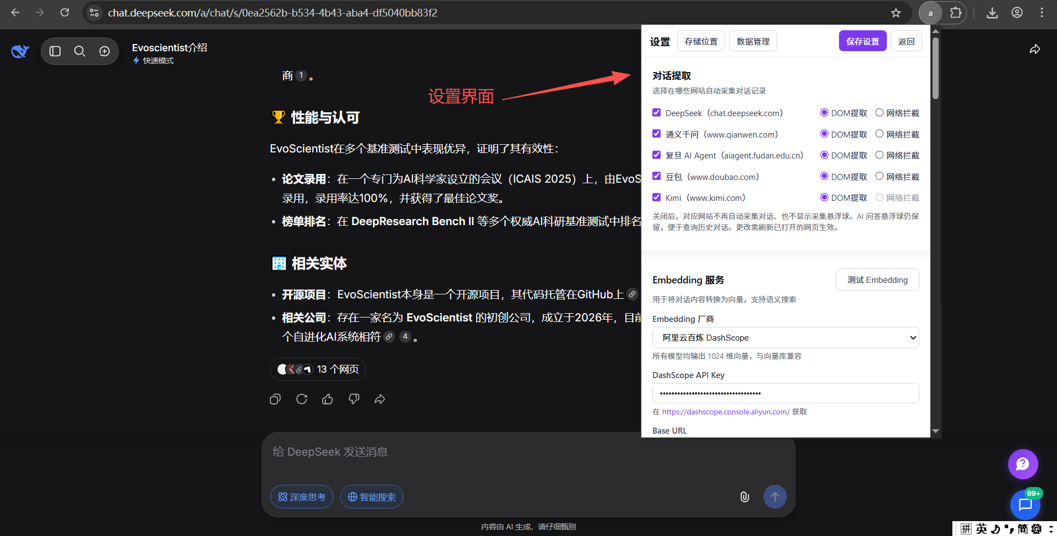
Task: Open the dashscope.console.aliyun.com link
Action: click(x=726, y=412)
